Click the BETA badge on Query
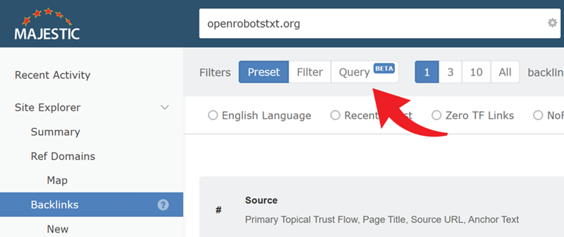This screenshot has height=237, width=564. 384,68
